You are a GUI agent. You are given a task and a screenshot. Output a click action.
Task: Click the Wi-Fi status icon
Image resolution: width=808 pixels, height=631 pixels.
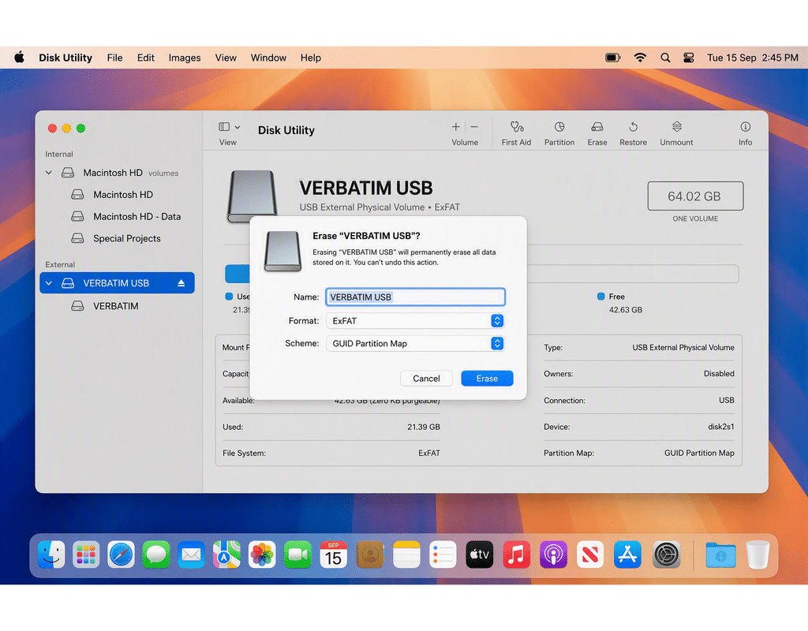(x=640, y=58)
